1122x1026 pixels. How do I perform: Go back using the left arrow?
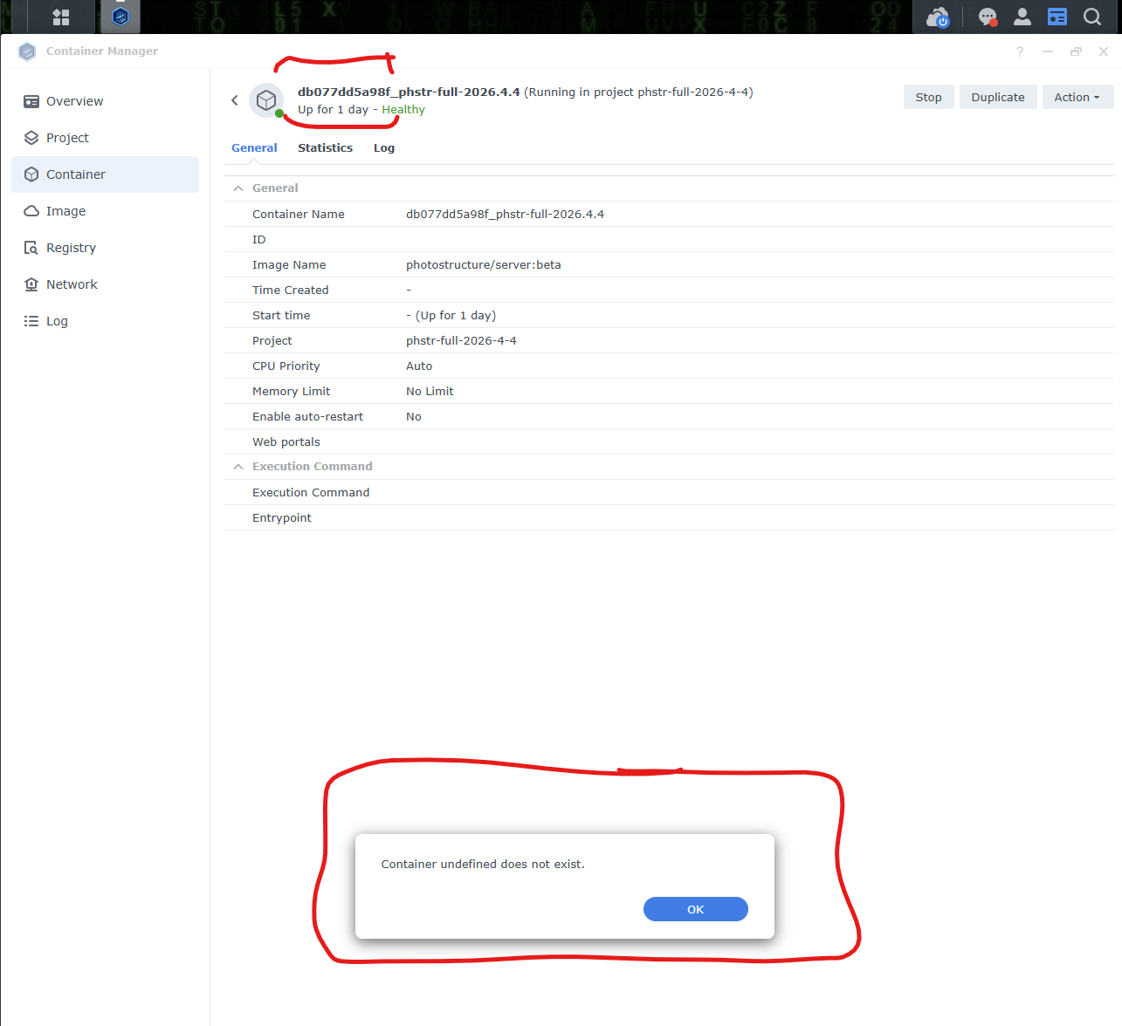click(x=235, y=100)
